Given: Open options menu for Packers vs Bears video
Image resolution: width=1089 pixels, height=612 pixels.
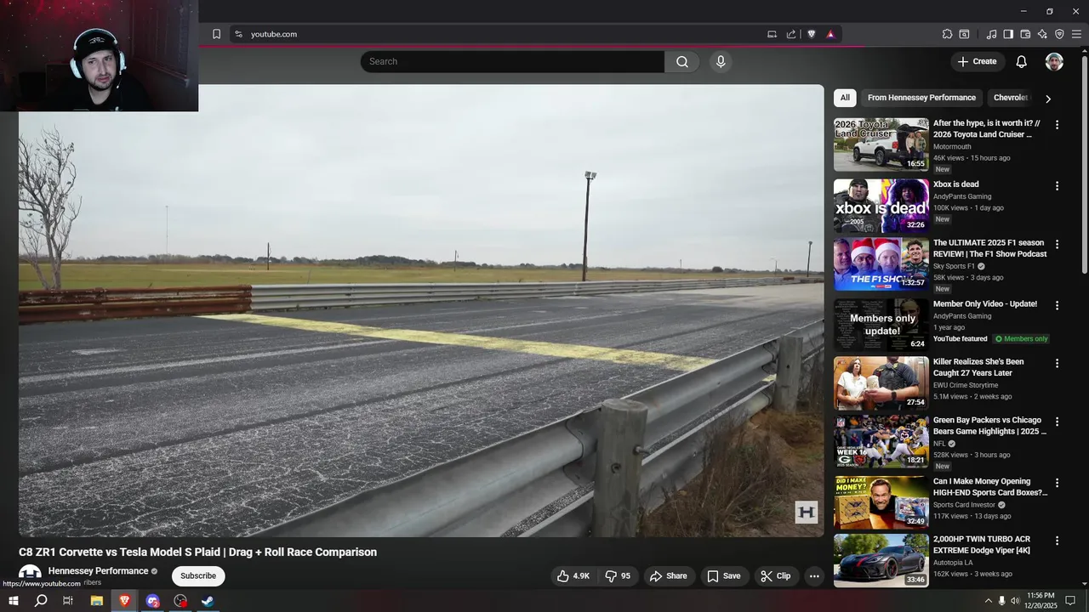Looking at the screenshot, I should (1058, 422).
